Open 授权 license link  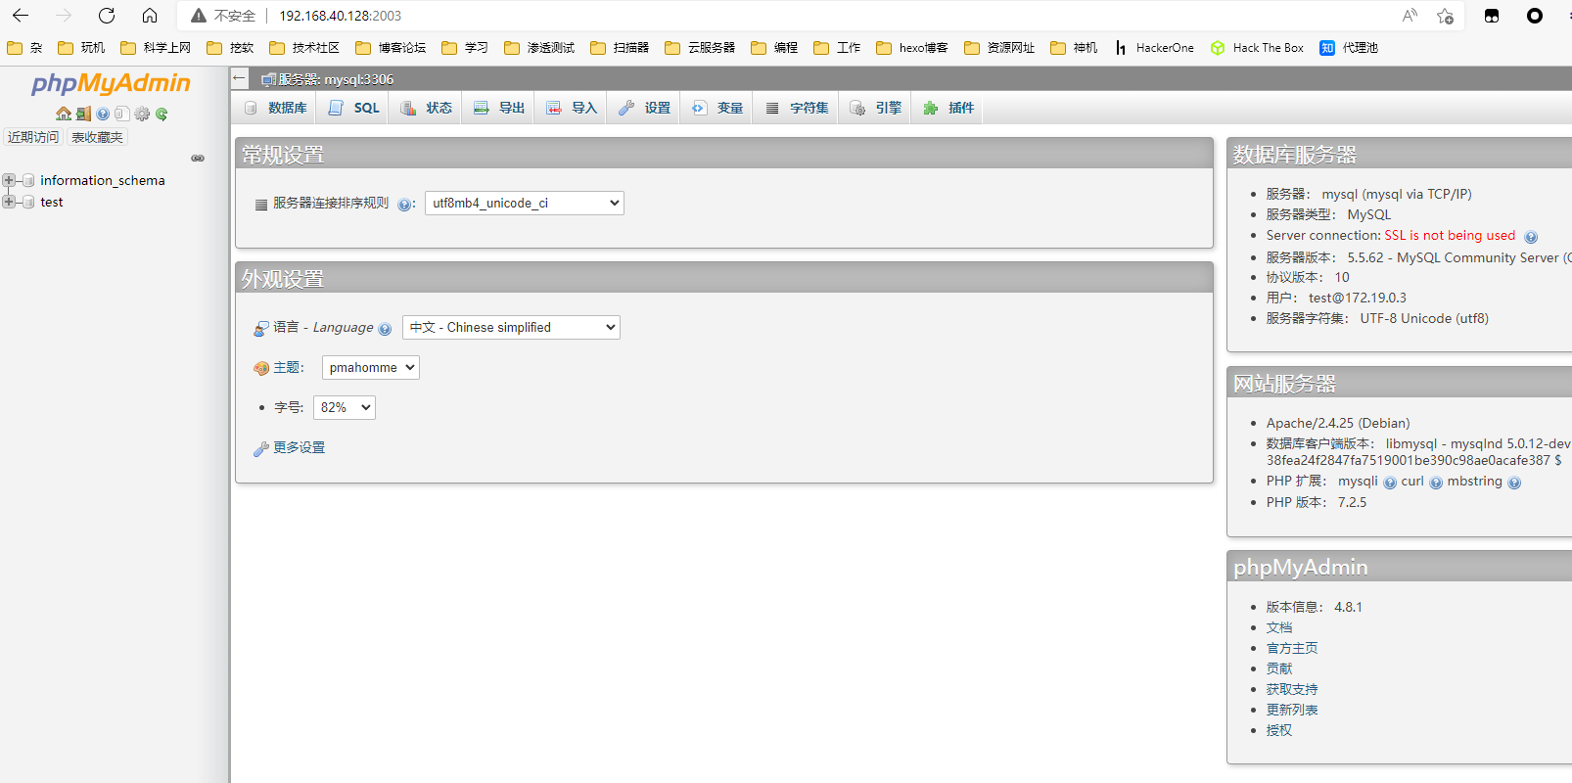1279,730
